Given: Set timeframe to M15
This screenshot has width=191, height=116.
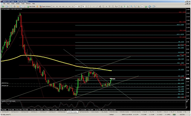Looking at the screenshot, I should point(60,6).
